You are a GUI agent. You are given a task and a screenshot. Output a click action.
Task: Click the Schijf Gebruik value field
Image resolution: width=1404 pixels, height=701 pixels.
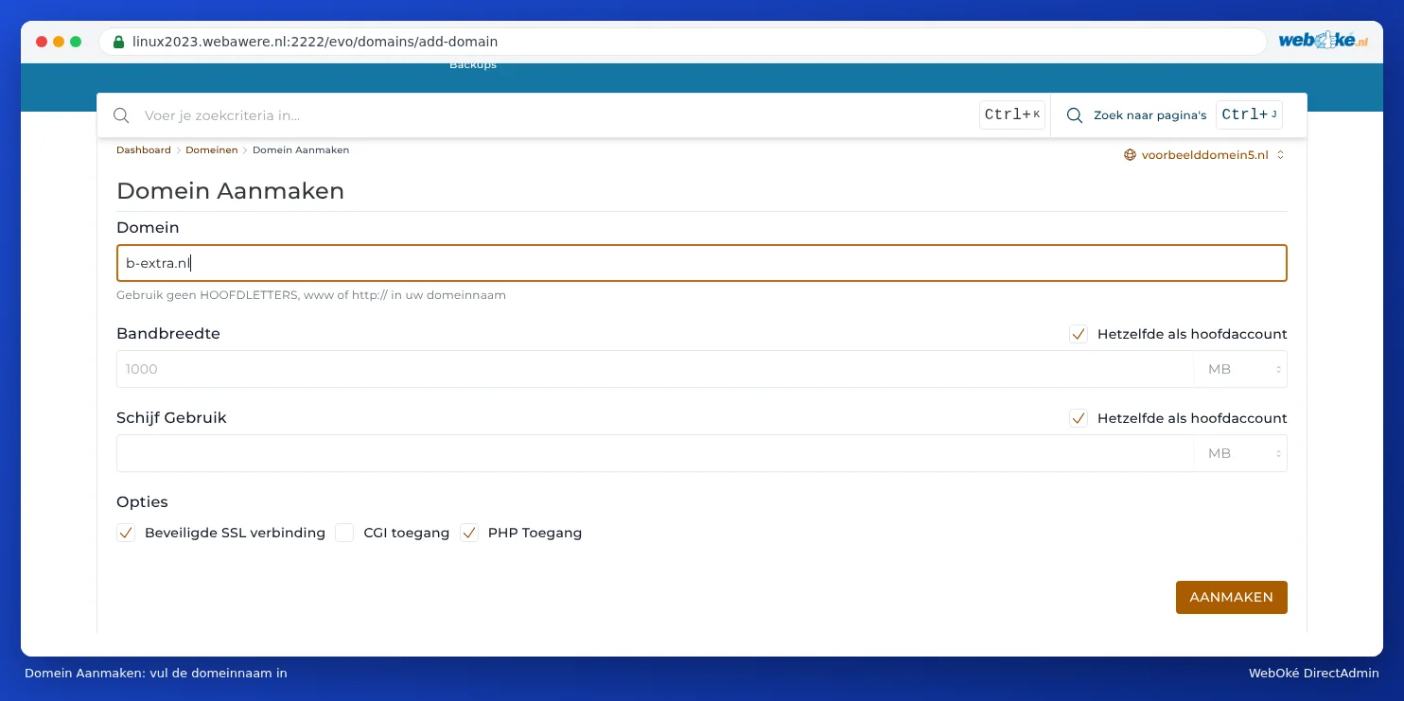(655, 453)
